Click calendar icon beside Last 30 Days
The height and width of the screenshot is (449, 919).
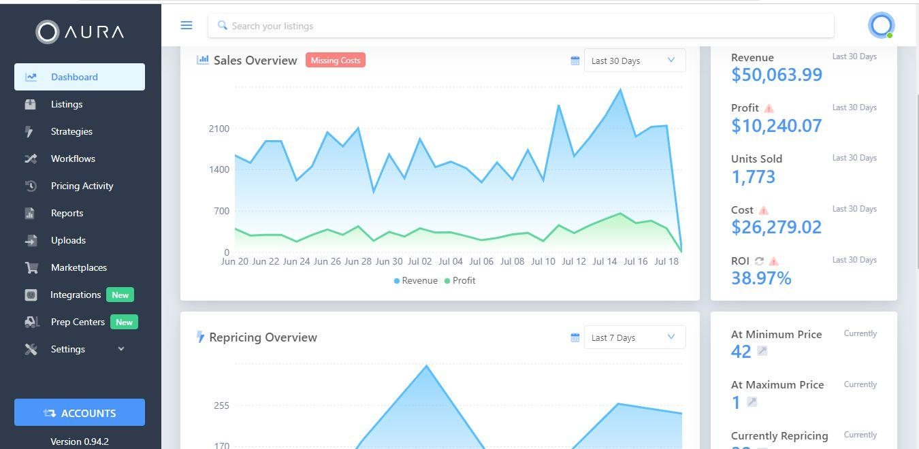tap(575, 61)
